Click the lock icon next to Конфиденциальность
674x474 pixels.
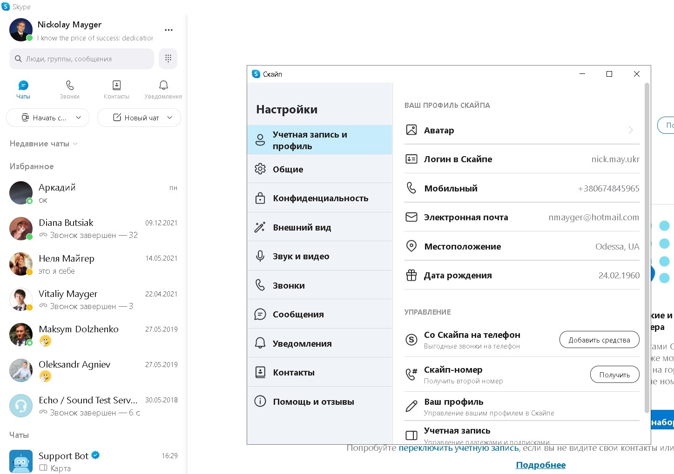coord(260,198)
